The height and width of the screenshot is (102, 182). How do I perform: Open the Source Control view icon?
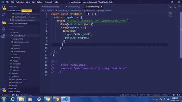(x=3, y=22)
